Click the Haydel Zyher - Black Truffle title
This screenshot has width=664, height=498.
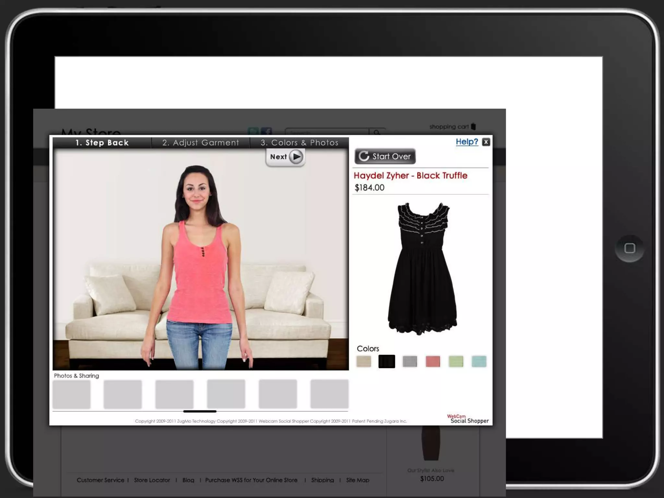pyautogui.click(x=410, y=176)
